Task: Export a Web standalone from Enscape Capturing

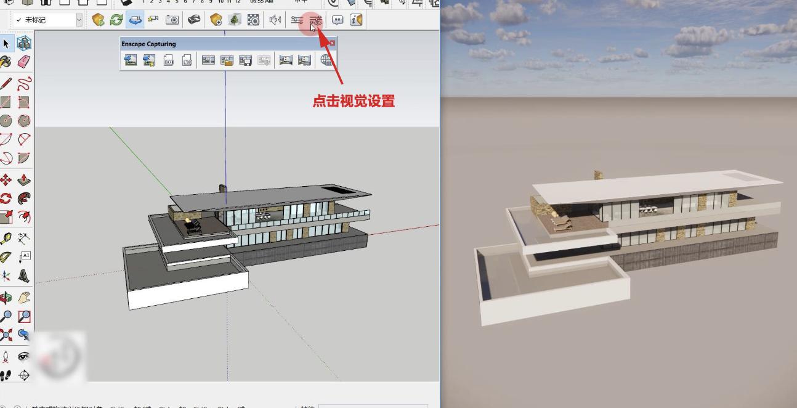Action: click(x=187, y=60)
